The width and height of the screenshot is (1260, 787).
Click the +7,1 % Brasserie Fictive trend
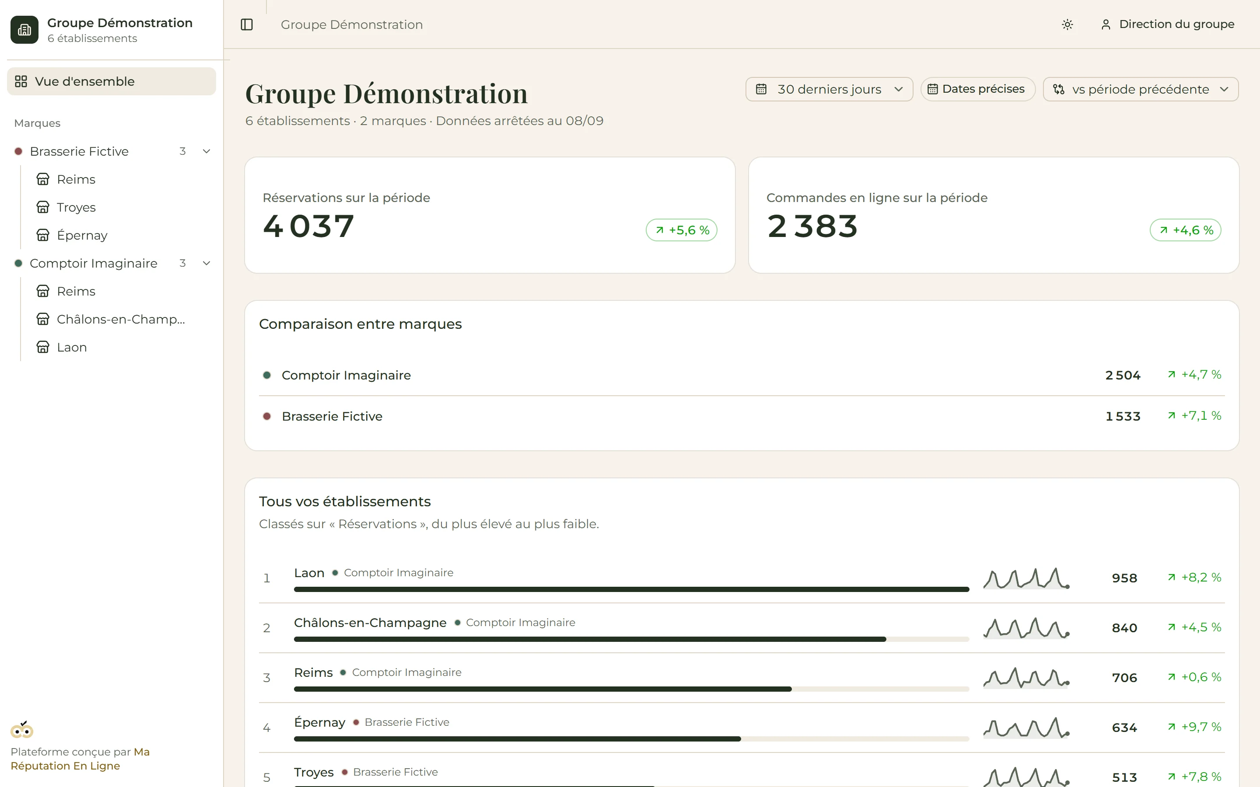tap(1194, 416)
